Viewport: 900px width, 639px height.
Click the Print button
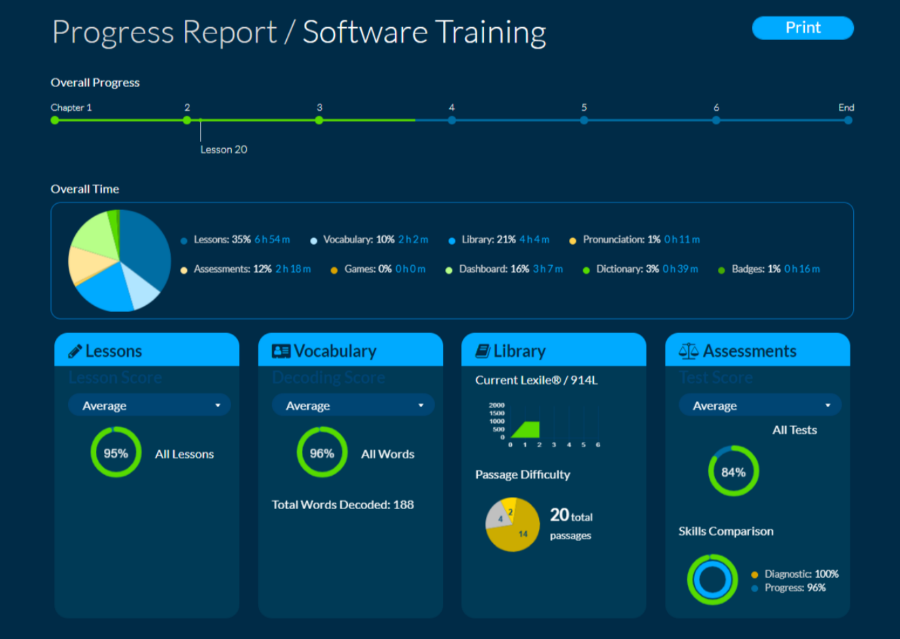coord(803,28)
